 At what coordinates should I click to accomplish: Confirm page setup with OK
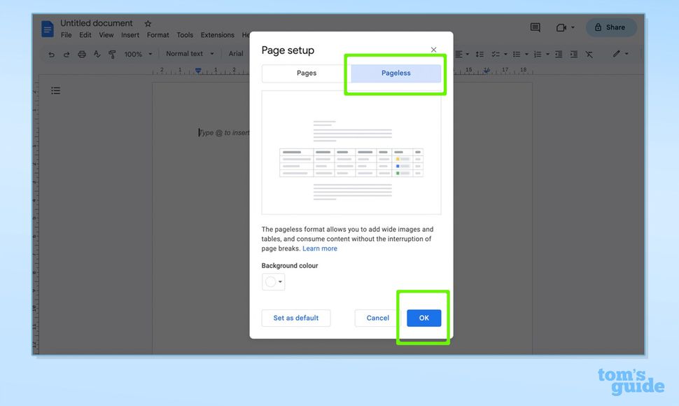423,318
